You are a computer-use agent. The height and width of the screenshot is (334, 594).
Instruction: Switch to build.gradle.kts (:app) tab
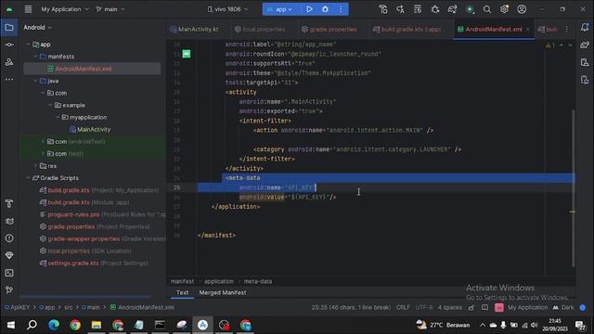[407, 29]
